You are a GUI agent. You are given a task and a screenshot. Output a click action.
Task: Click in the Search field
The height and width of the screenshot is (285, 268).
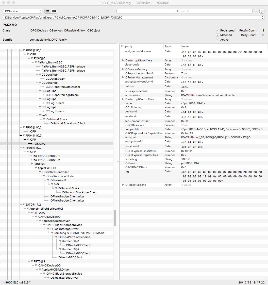[x=184, y=11]
